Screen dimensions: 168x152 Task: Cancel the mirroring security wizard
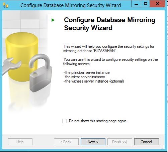[147, 142]
